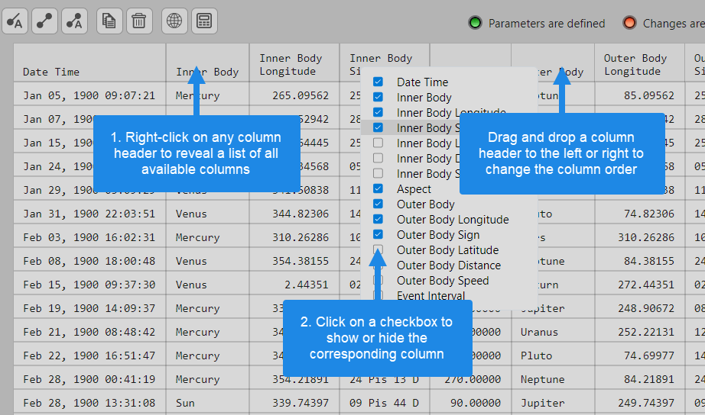This screenshot has width=705, height=415.
Task: Select the 74.69977 outer longitude cell
Action: [x=639, y=355]
